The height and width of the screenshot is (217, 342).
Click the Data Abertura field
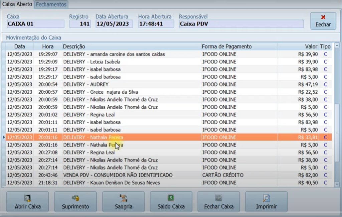pos(114,24)
